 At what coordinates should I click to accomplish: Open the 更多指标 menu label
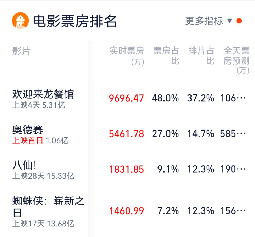(204, 21)
